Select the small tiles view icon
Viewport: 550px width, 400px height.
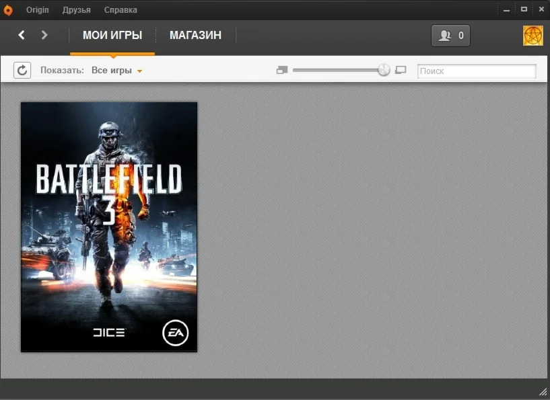281,69
